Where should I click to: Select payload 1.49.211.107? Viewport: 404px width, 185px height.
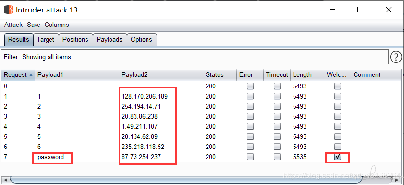139,126
